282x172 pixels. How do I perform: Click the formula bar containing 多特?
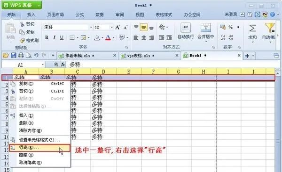point(172,64)
